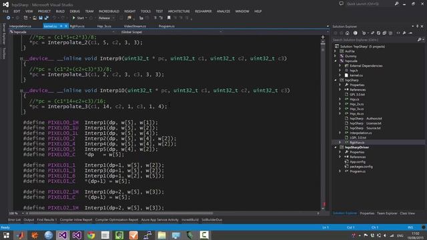This screenshot has width=427, height=240.
Task: Click the toolbar bookmark icon
Action: (x=169, y=18)
